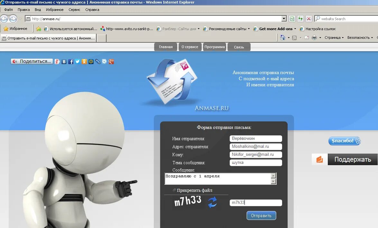This screenshot has height=228, width=378.
Task: Select the Отправить e-mail письмо browser tab
Action: (49, 38)
